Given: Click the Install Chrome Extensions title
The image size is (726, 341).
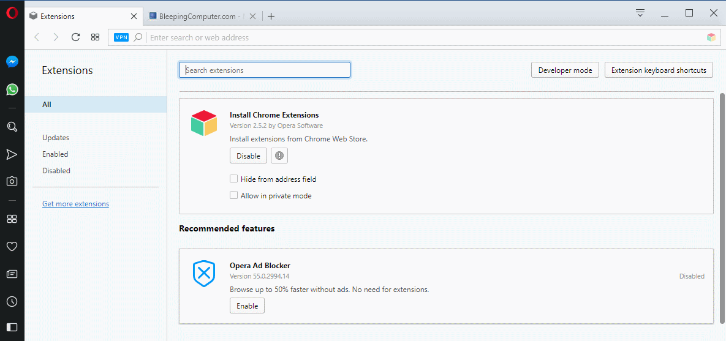Looking at the screenshot, I should [274, 114].
